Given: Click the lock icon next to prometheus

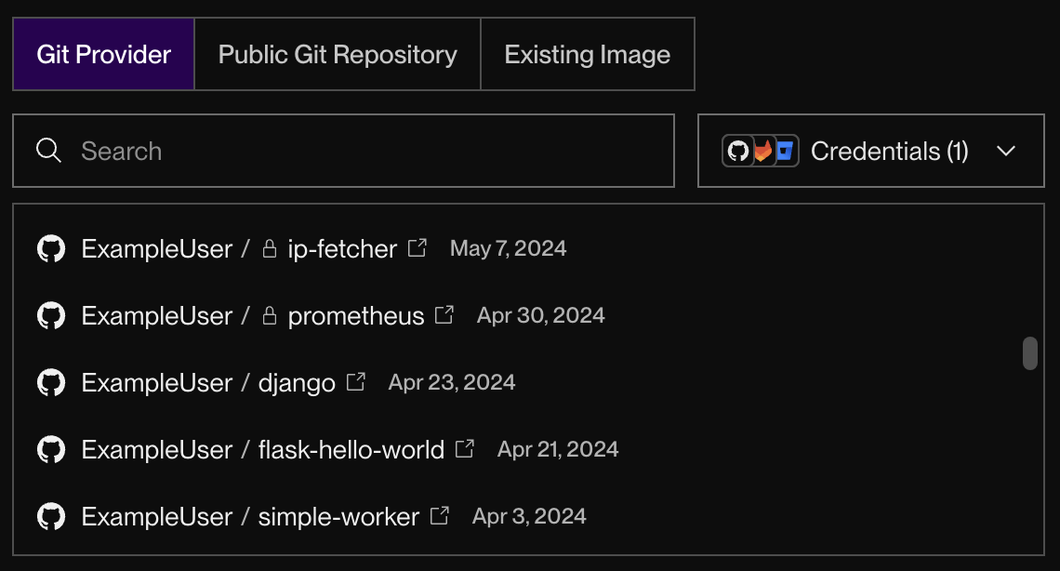Looking at the screenshot, I should point(269,315).
